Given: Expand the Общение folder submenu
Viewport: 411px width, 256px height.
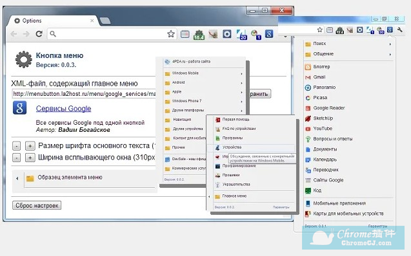Looking at the screenshot, I should [348, 54].
